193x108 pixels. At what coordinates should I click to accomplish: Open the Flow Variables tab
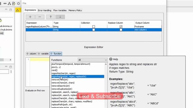pyautogui.click(x=60, y=10)
